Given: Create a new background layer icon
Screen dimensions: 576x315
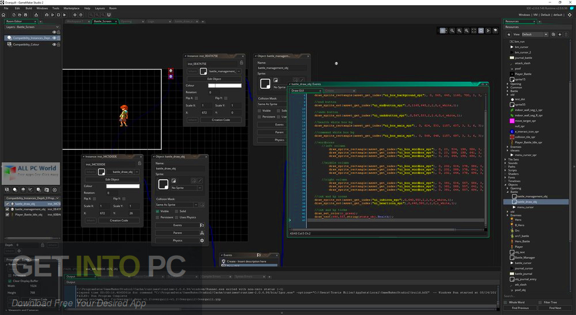Looking at the screenshot, I should pyautogui.click(x=7, y=189).
